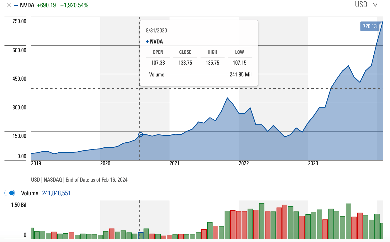Select the 2021 x-axis label
Screen dimensions: 390x242
[x=174, y=163]
